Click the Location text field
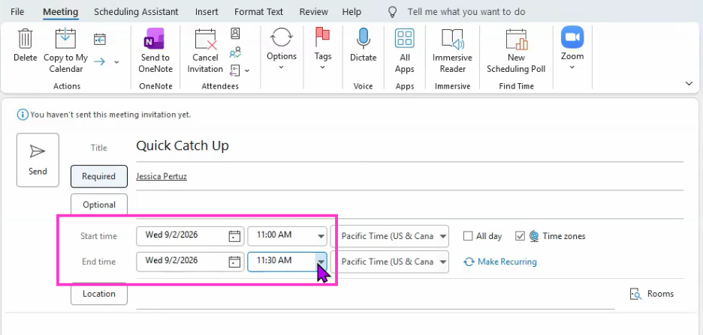 click(375, 295)
